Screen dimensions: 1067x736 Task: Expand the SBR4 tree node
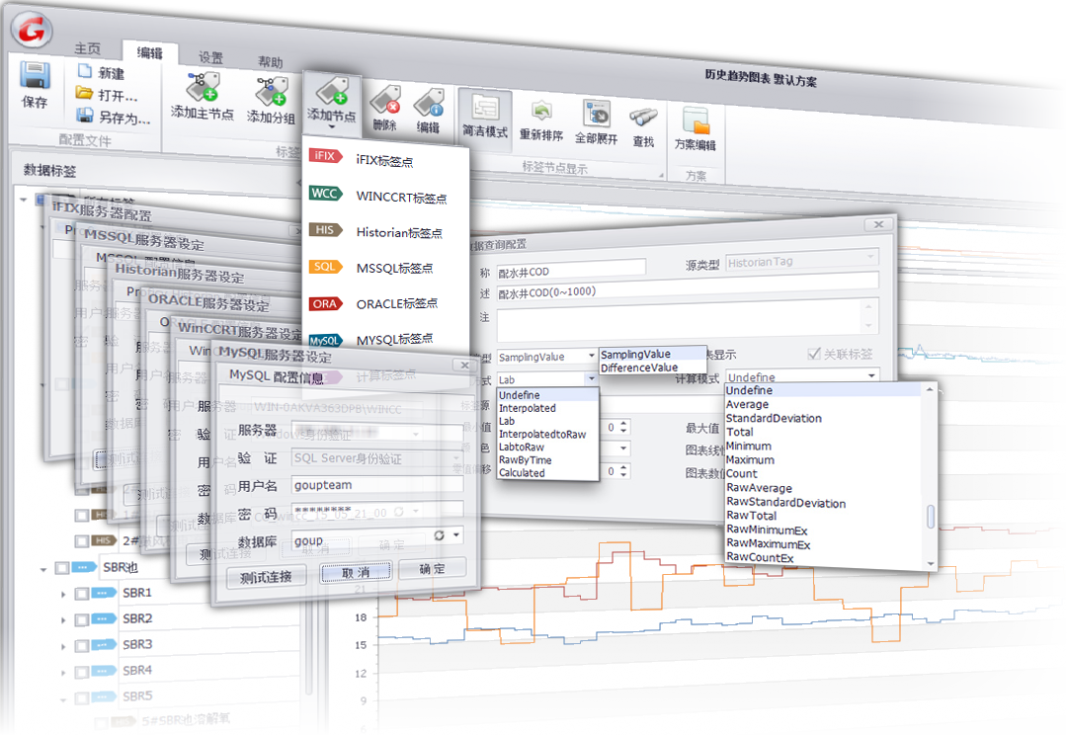coord(63,673)
